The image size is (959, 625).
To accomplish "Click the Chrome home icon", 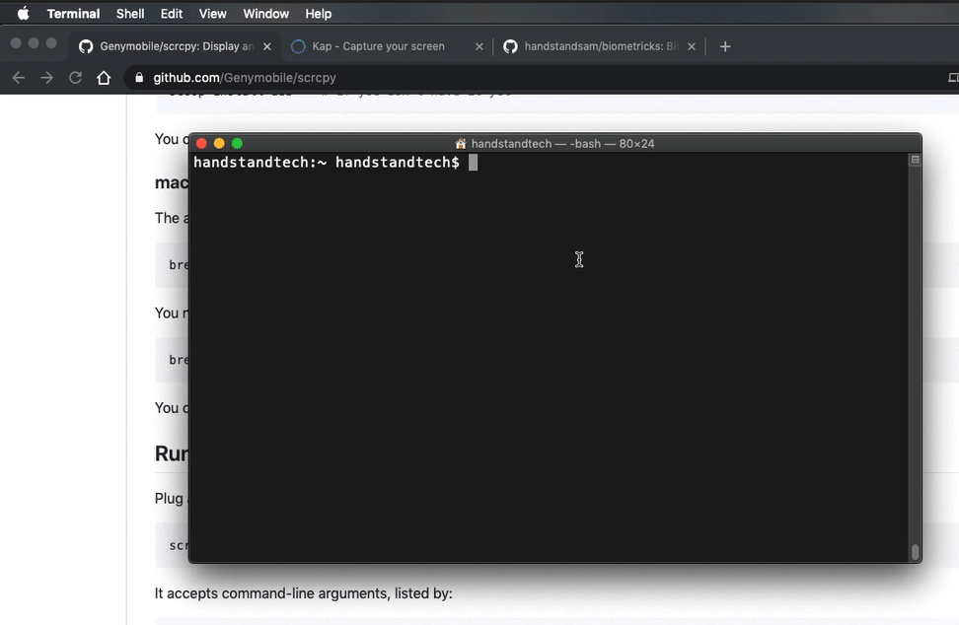I will click(104, 77).
